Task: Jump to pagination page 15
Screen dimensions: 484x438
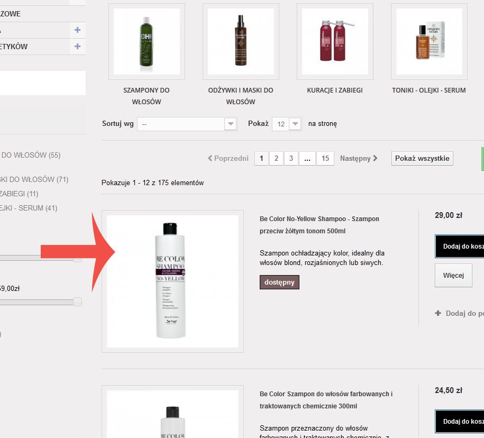Action: pyautogui.click(x=325, y=158)
